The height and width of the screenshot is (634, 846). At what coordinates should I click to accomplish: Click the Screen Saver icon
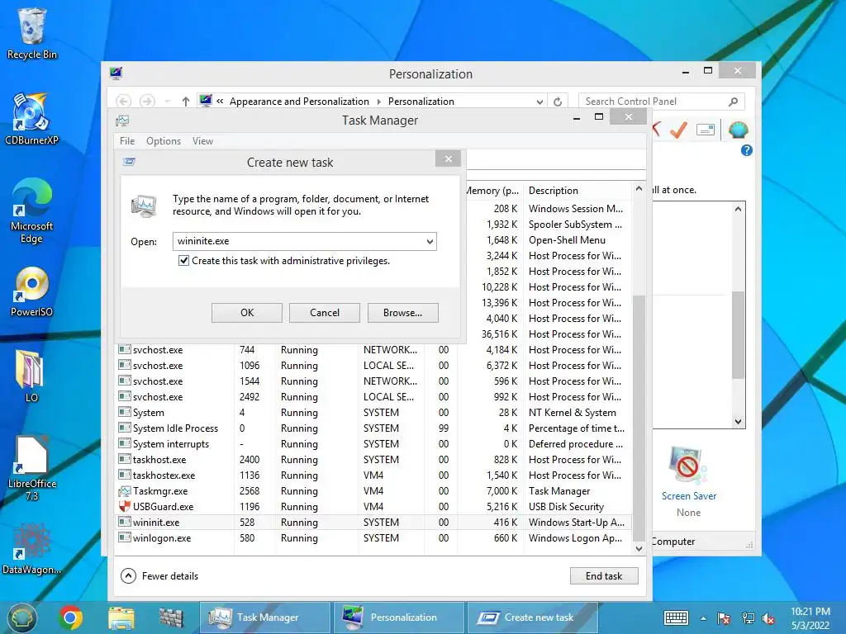[688, 465]
